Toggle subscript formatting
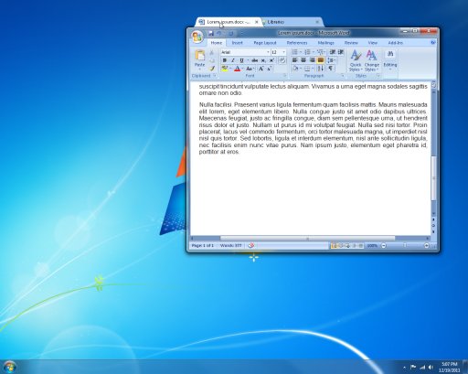Screen dimensions: 468x374 click(x=263, y=60)
